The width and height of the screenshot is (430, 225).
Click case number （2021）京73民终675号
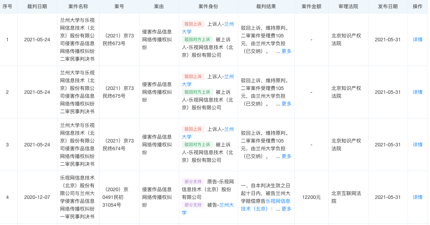pyautogui.click(x=118, y=92)
